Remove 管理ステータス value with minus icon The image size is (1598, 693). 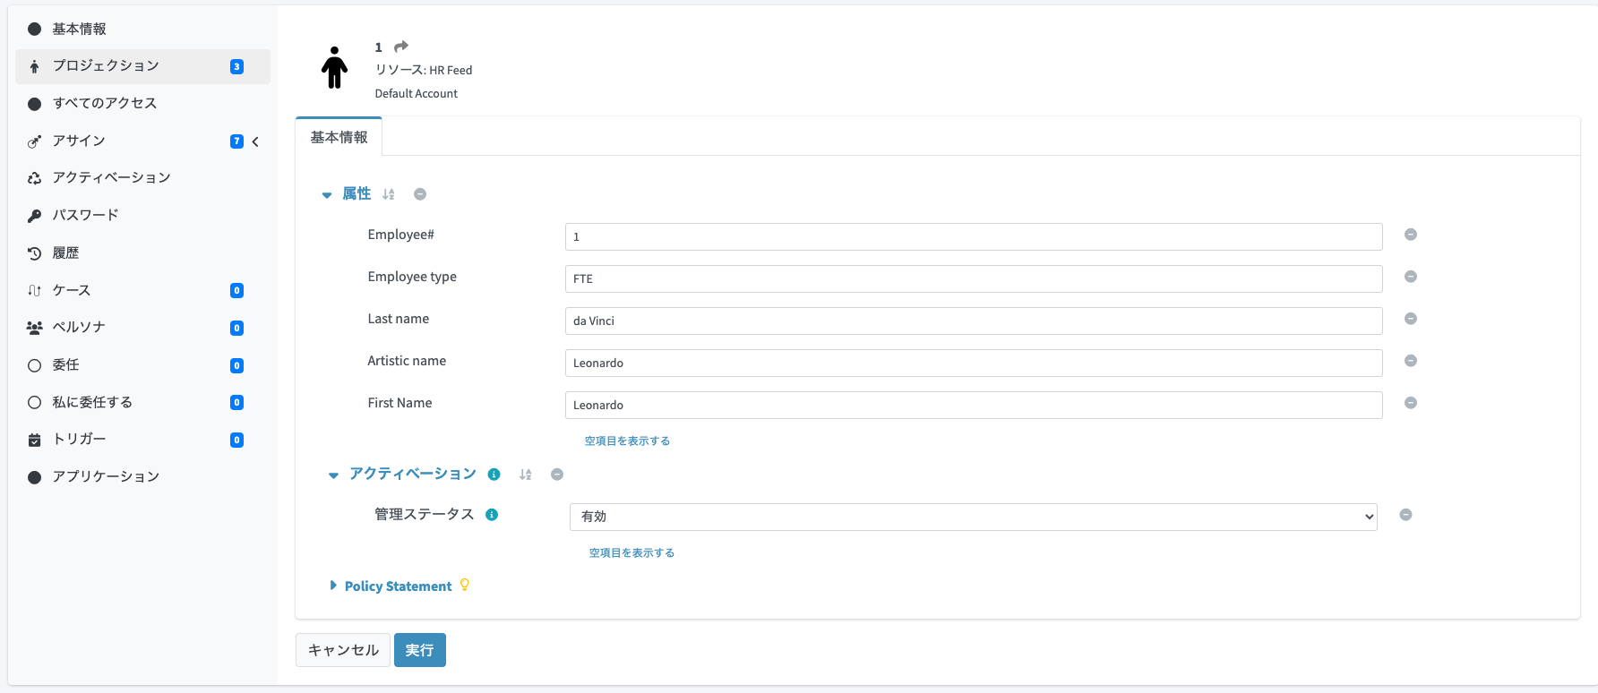tap(1406, 515)
